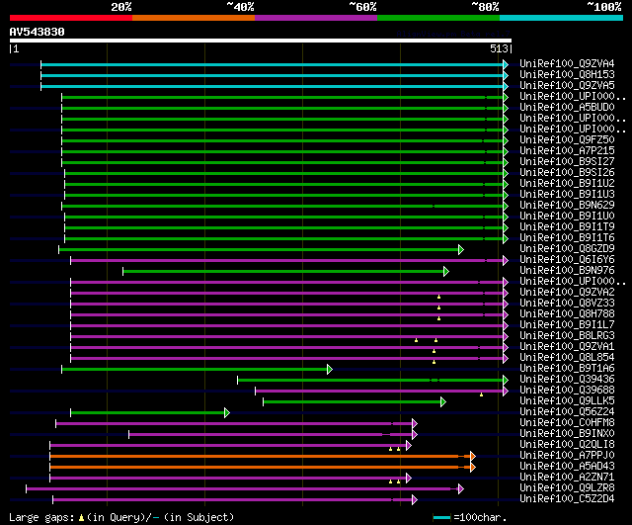
Task: Click the cyan =100char. scale bar
Action: pyautogui.click(x=441, y=517)
